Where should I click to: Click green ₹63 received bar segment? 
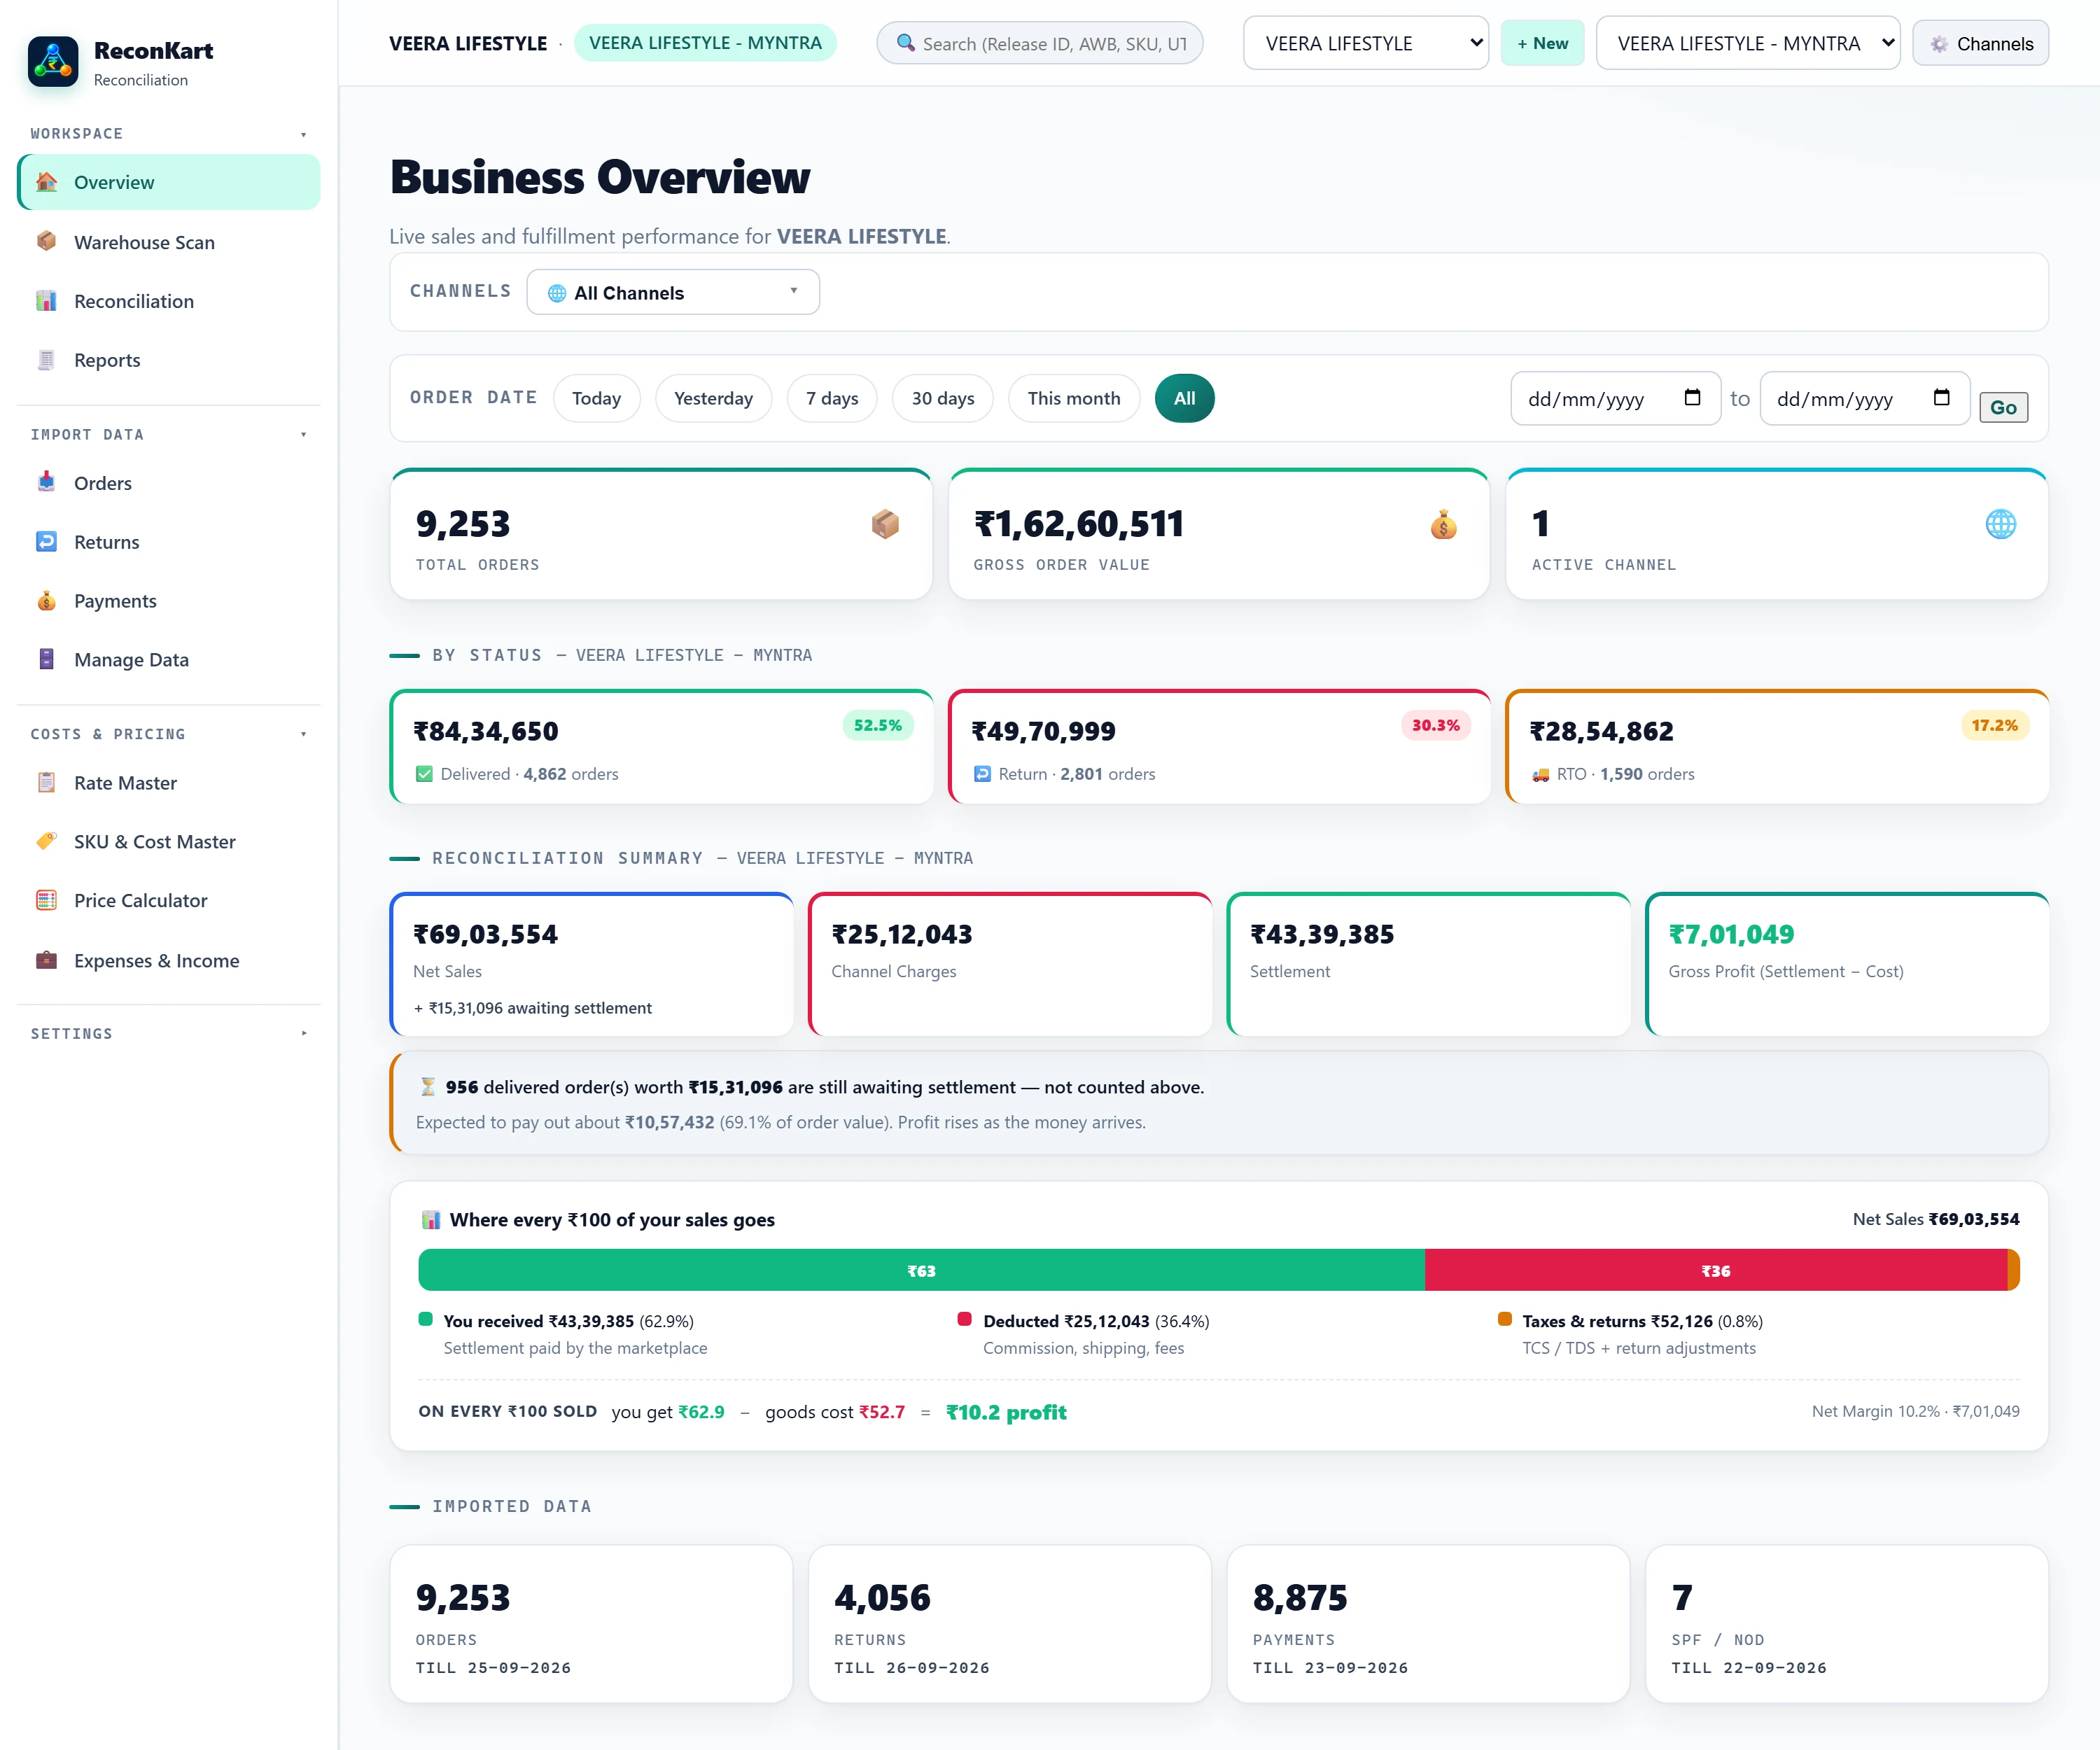point(921,1270)
